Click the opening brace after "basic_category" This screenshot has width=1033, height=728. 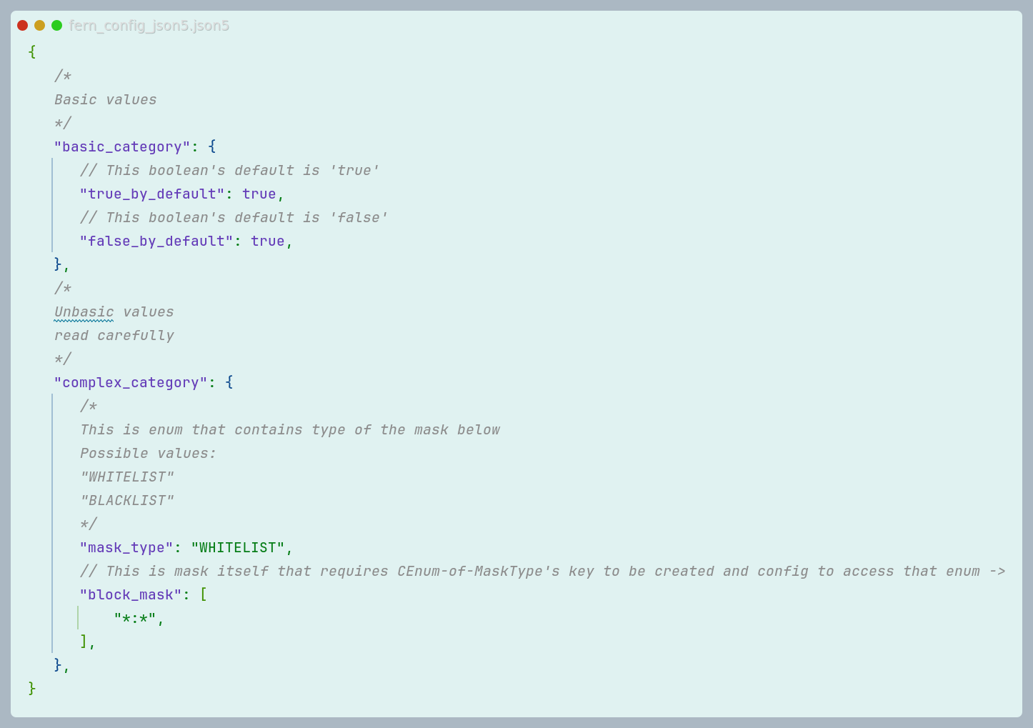(x=212, y=146)
